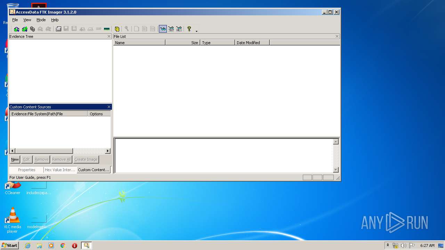
Task: Open Opera from the taskbar
Action: click(74, 245)
